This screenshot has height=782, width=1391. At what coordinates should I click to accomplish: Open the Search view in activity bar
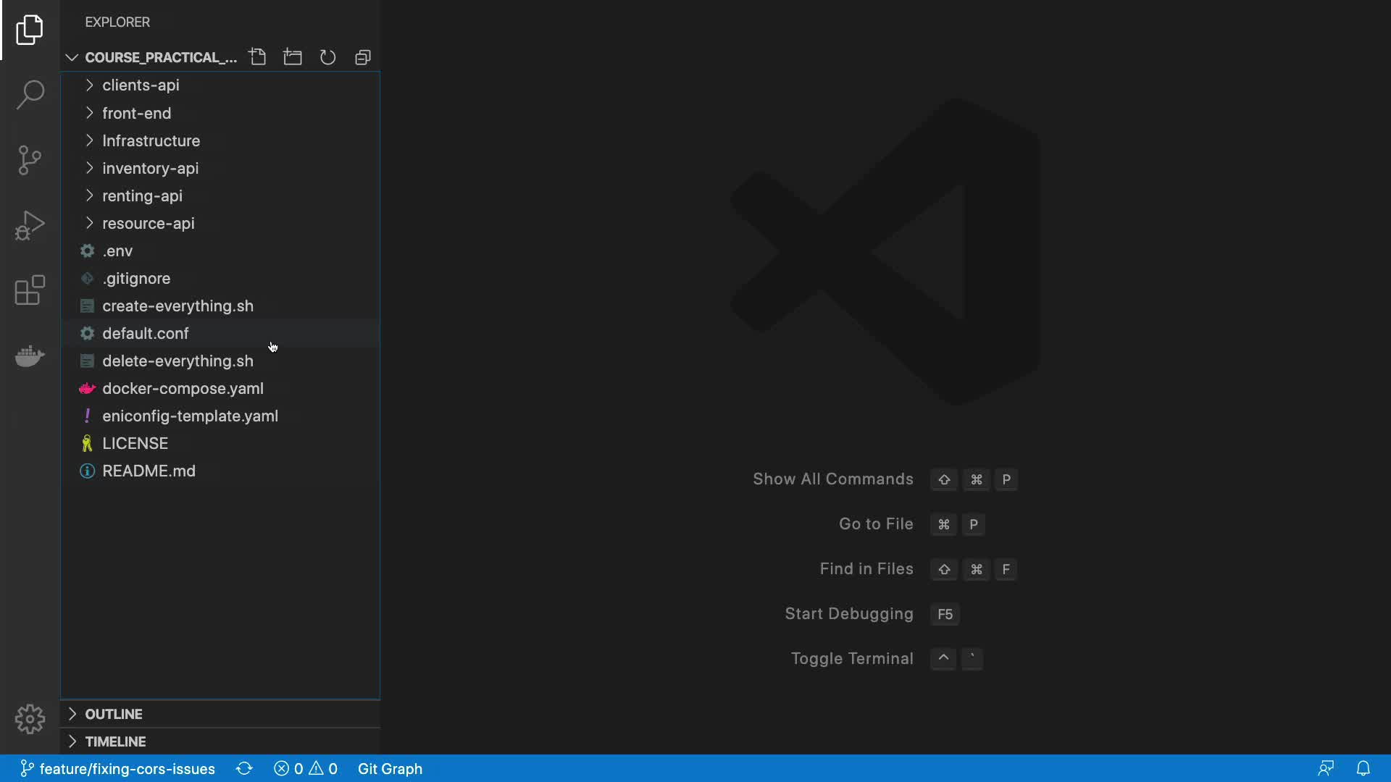point(30,95)
